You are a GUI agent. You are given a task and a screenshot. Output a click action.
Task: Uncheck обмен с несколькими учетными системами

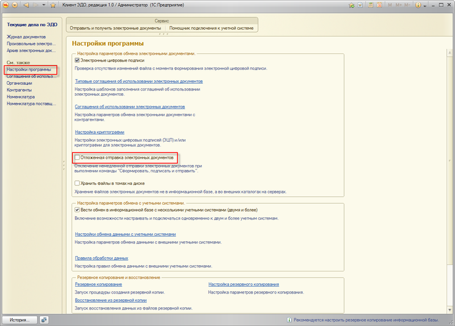(x=77, y=210)
